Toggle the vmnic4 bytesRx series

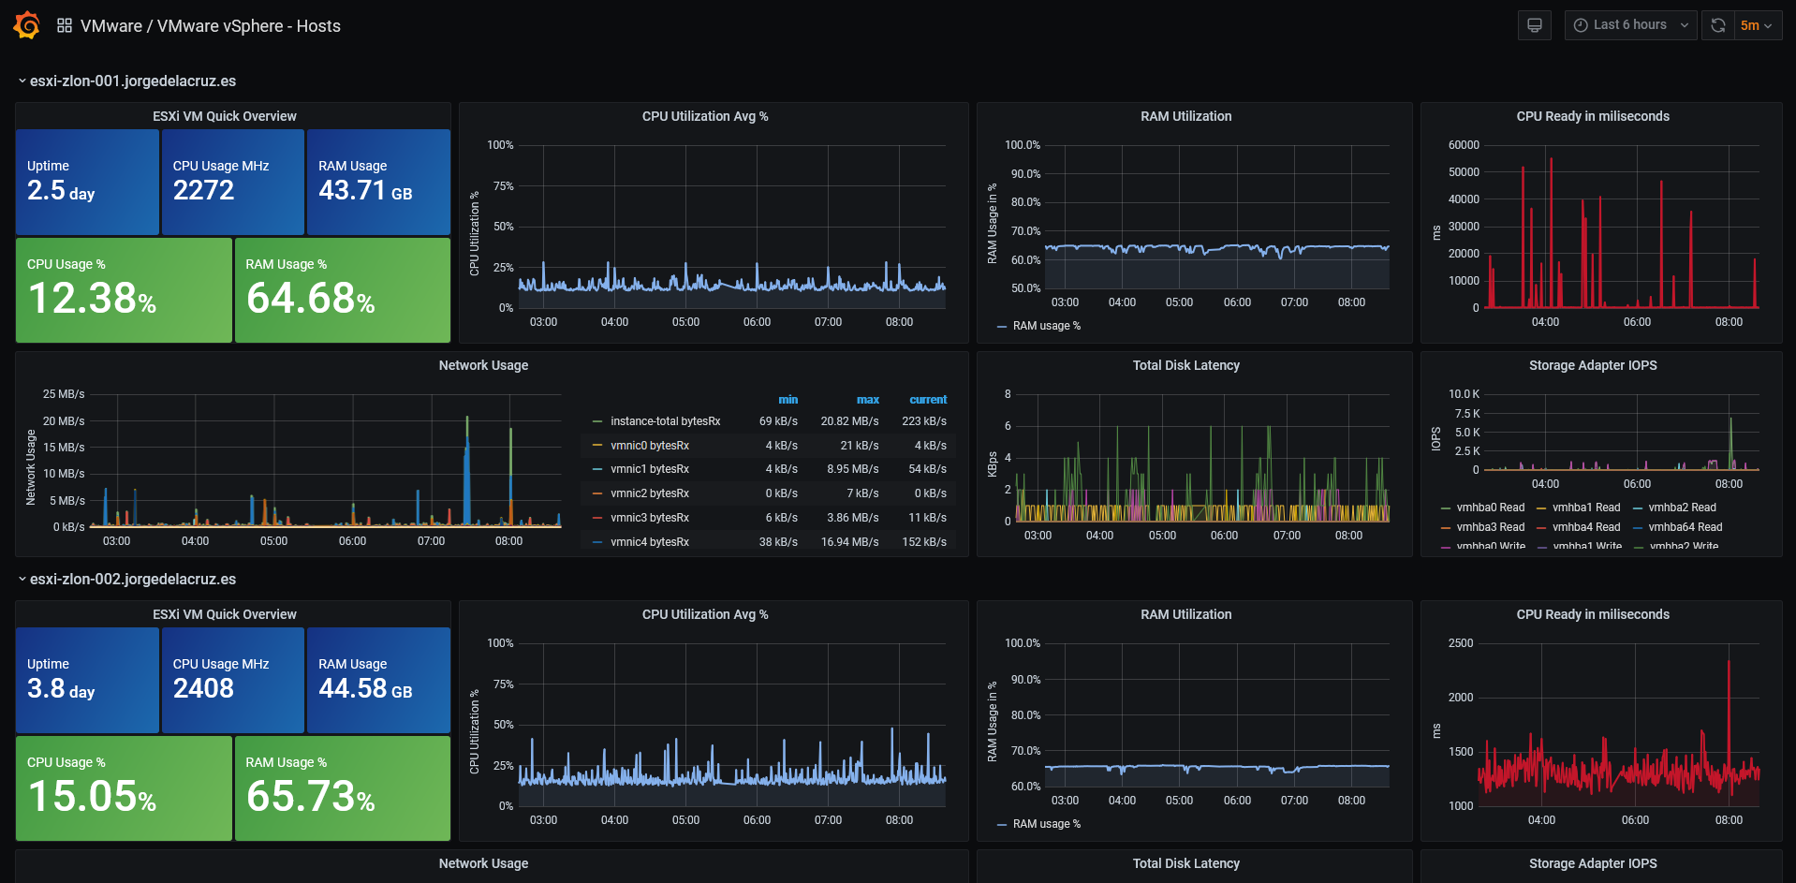point(650,542)
